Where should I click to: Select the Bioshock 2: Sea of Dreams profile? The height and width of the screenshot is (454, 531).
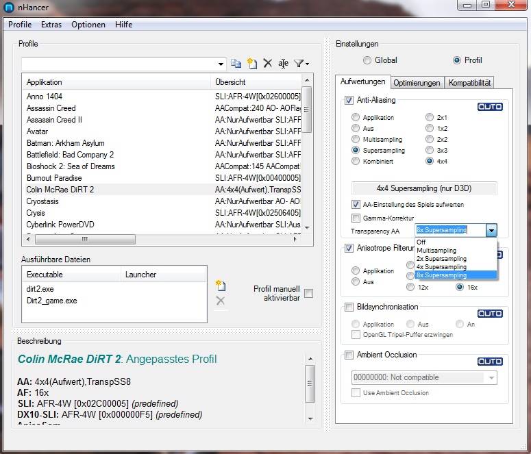click(x=162, y=166)
